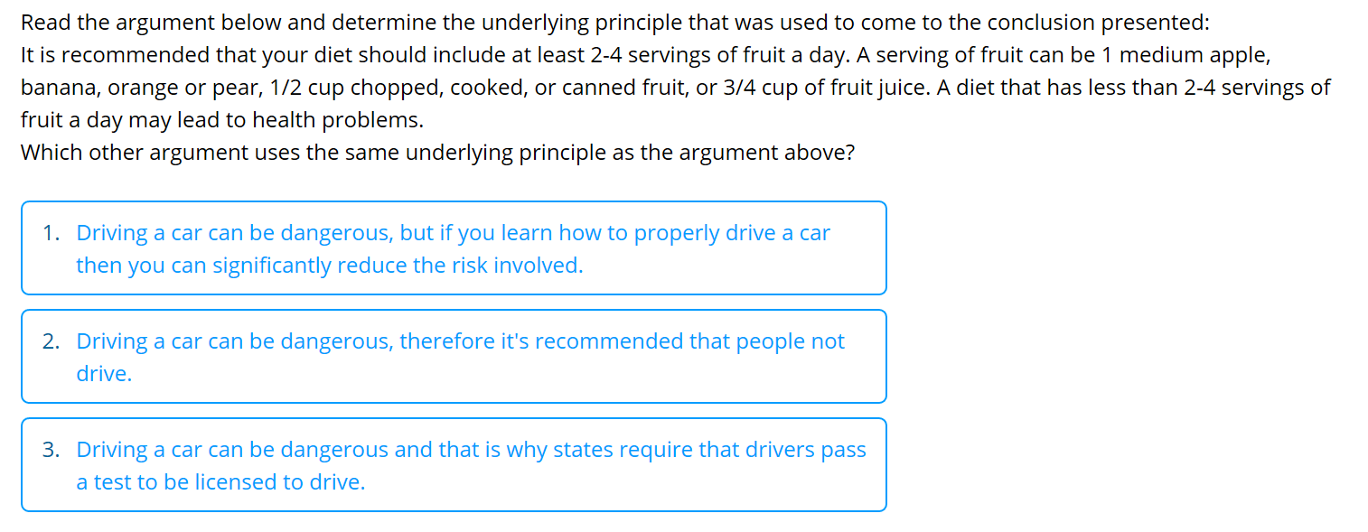Click the blue text of option 2
Image resolution: width=1368 pixels, height=532 pixels.
tap(461, 341)
